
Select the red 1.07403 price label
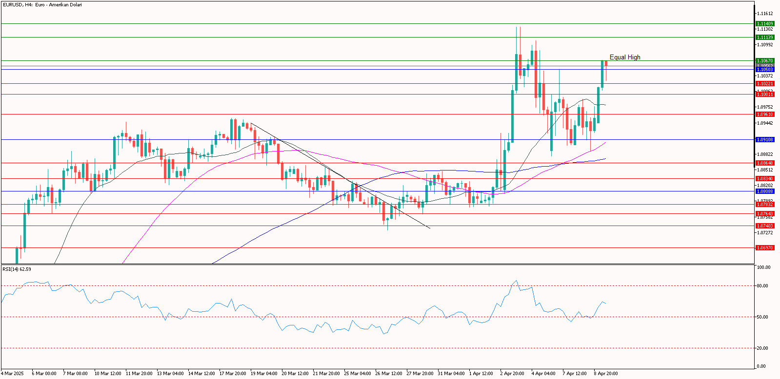[x=764, y=226]
